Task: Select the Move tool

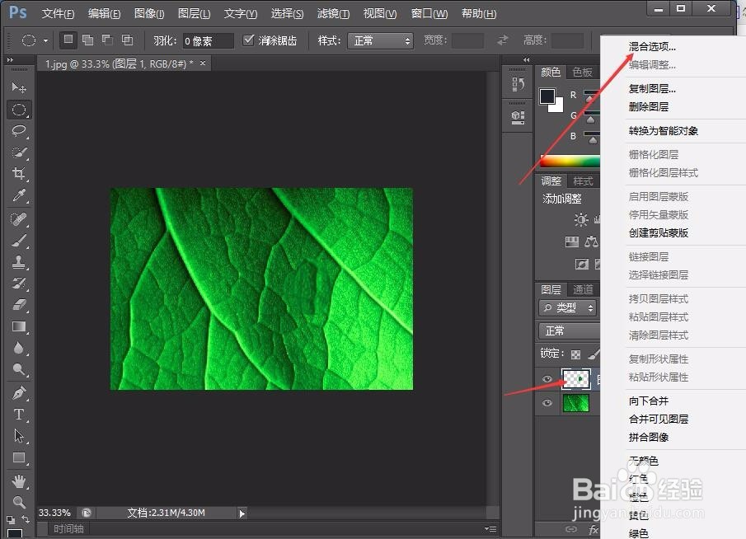Action: tap(19, 87)
